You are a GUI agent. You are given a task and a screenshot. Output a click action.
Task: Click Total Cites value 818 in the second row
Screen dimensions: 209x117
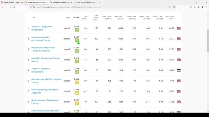point(134,39)
